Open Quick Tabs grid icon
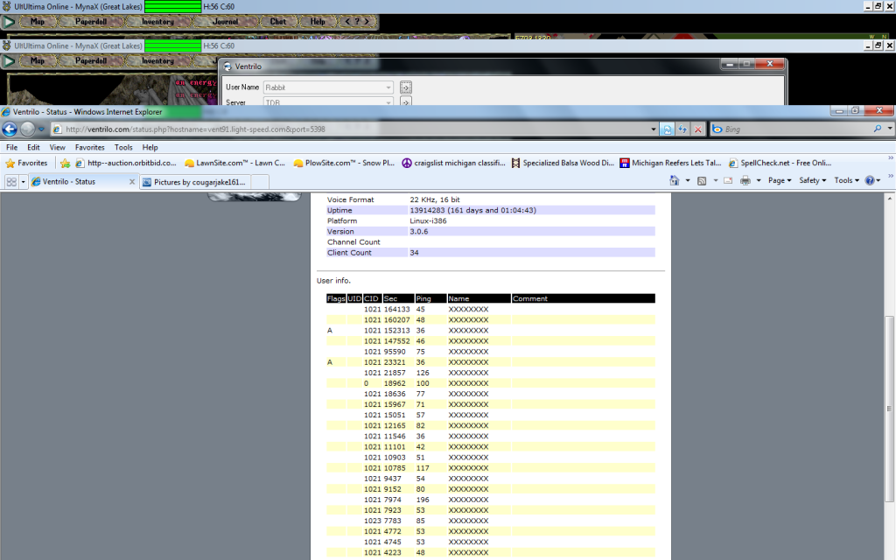Viewport: 896px width, 560px height. [x=10, y=182]
